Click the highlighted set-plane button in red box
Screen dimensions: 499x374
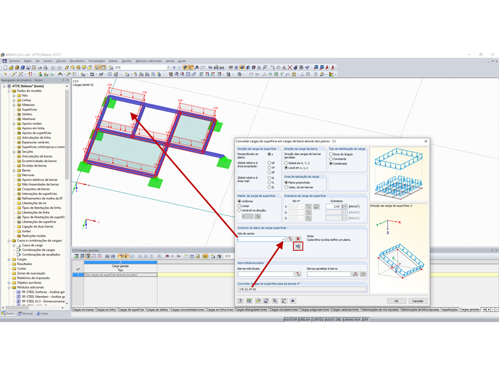click(x=298, y=246)
